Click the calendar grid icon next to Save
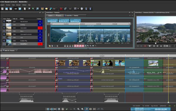Viewport: 176px width, 111px height. point(6,9)
